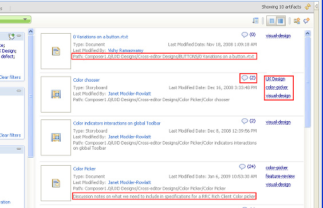Click the tag icon in filter panel header
This screenshot has width=323, height=208.
coord(11,37)
